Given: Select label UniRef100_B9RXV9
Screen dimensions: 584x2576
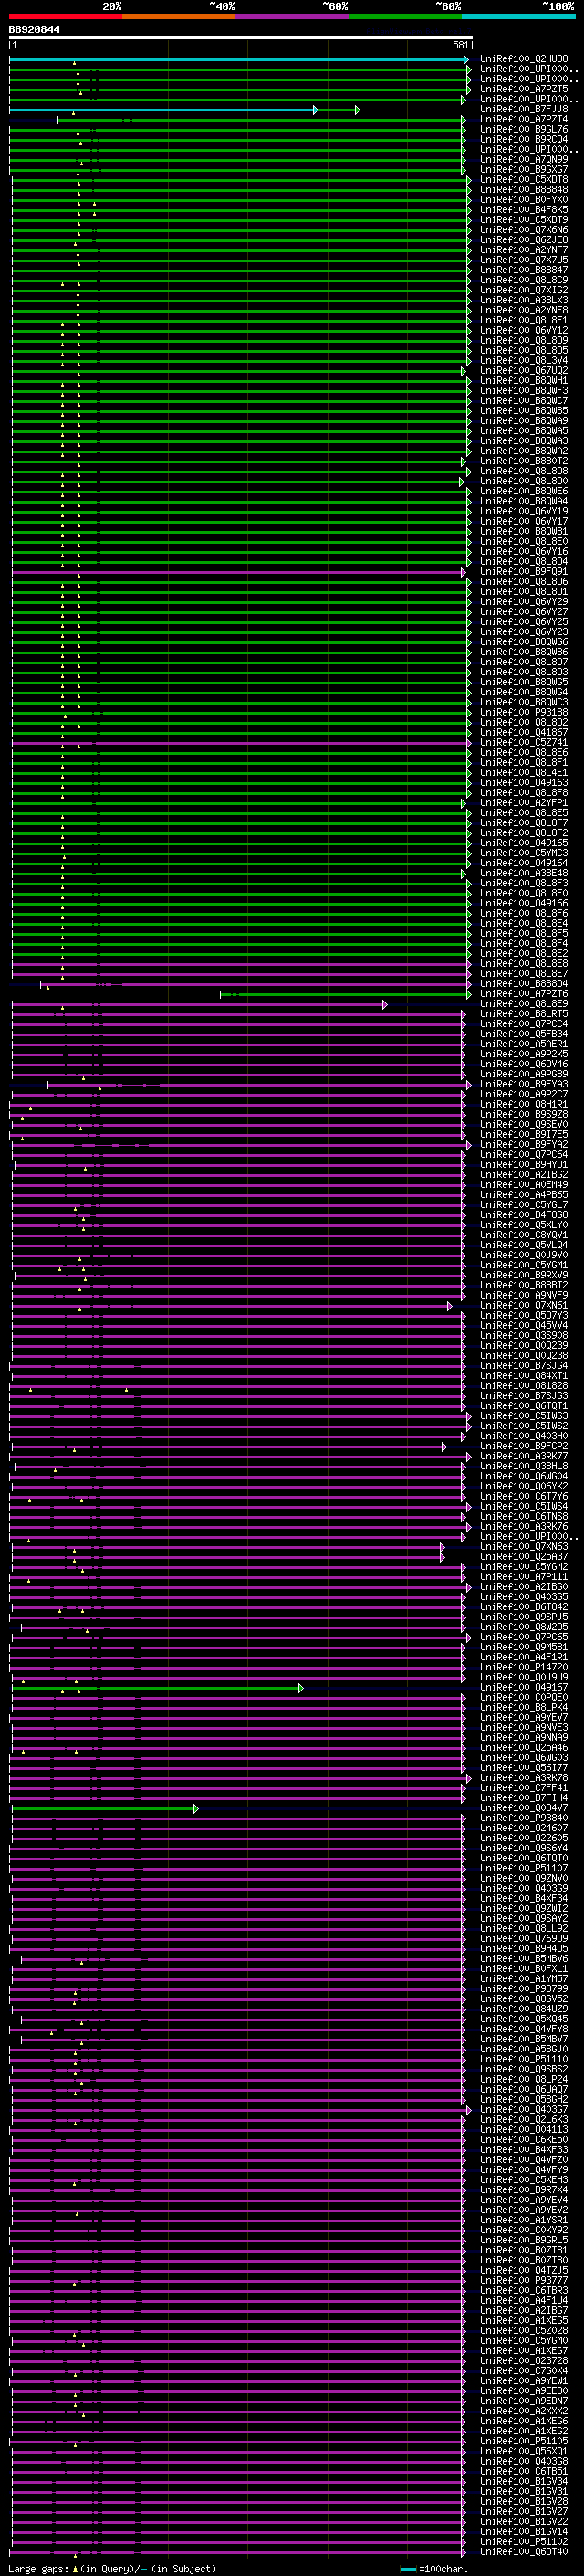Looking at the screenshot, I should tap(524, 1275).
